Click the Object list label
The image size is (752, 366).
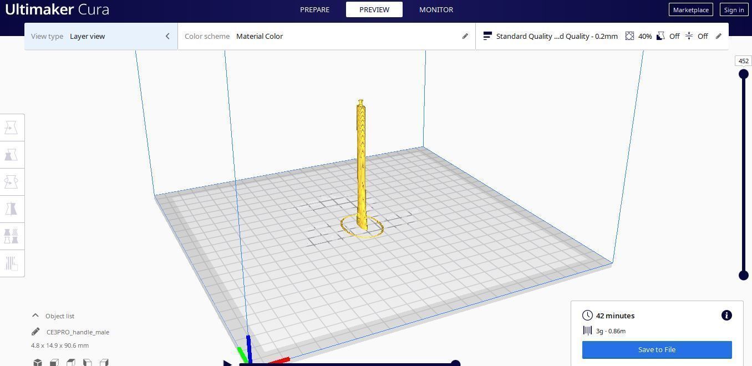(60, 316)
